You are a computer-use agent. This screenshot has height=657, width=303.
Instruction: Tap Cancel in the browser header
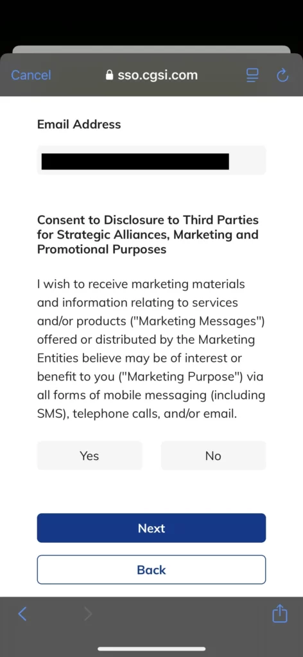pos(31,75)
